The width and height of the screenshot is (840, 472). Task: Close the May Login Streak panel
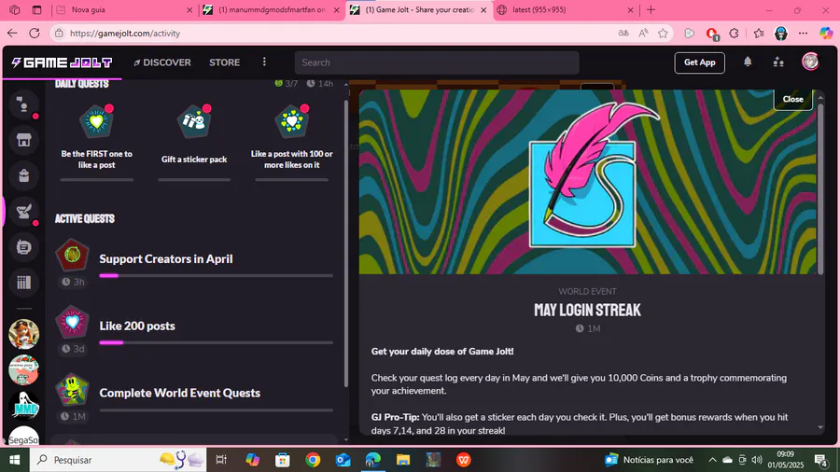point(792,99)
